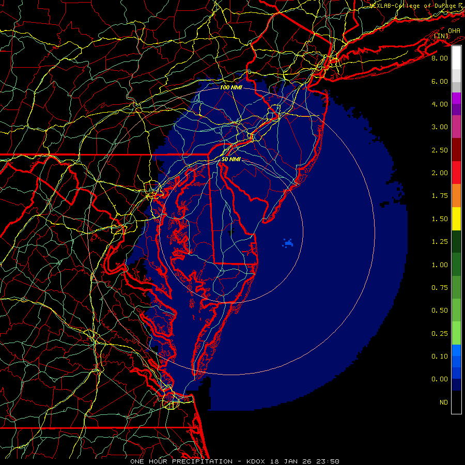Click the 4.00 legend value
The width and height of the screenshot is (465, 465).
pyautogui.click(x=440, y=104)
